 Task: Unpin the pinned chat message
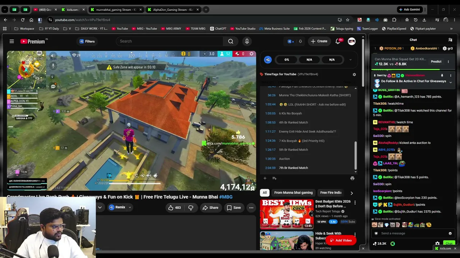click(442, 76)
